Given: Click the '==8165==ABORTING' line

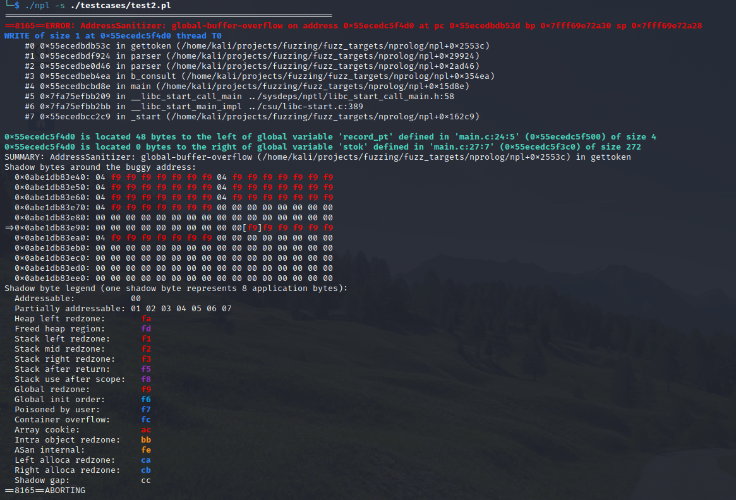Looking at the screenshot, I should coord(45,490).
